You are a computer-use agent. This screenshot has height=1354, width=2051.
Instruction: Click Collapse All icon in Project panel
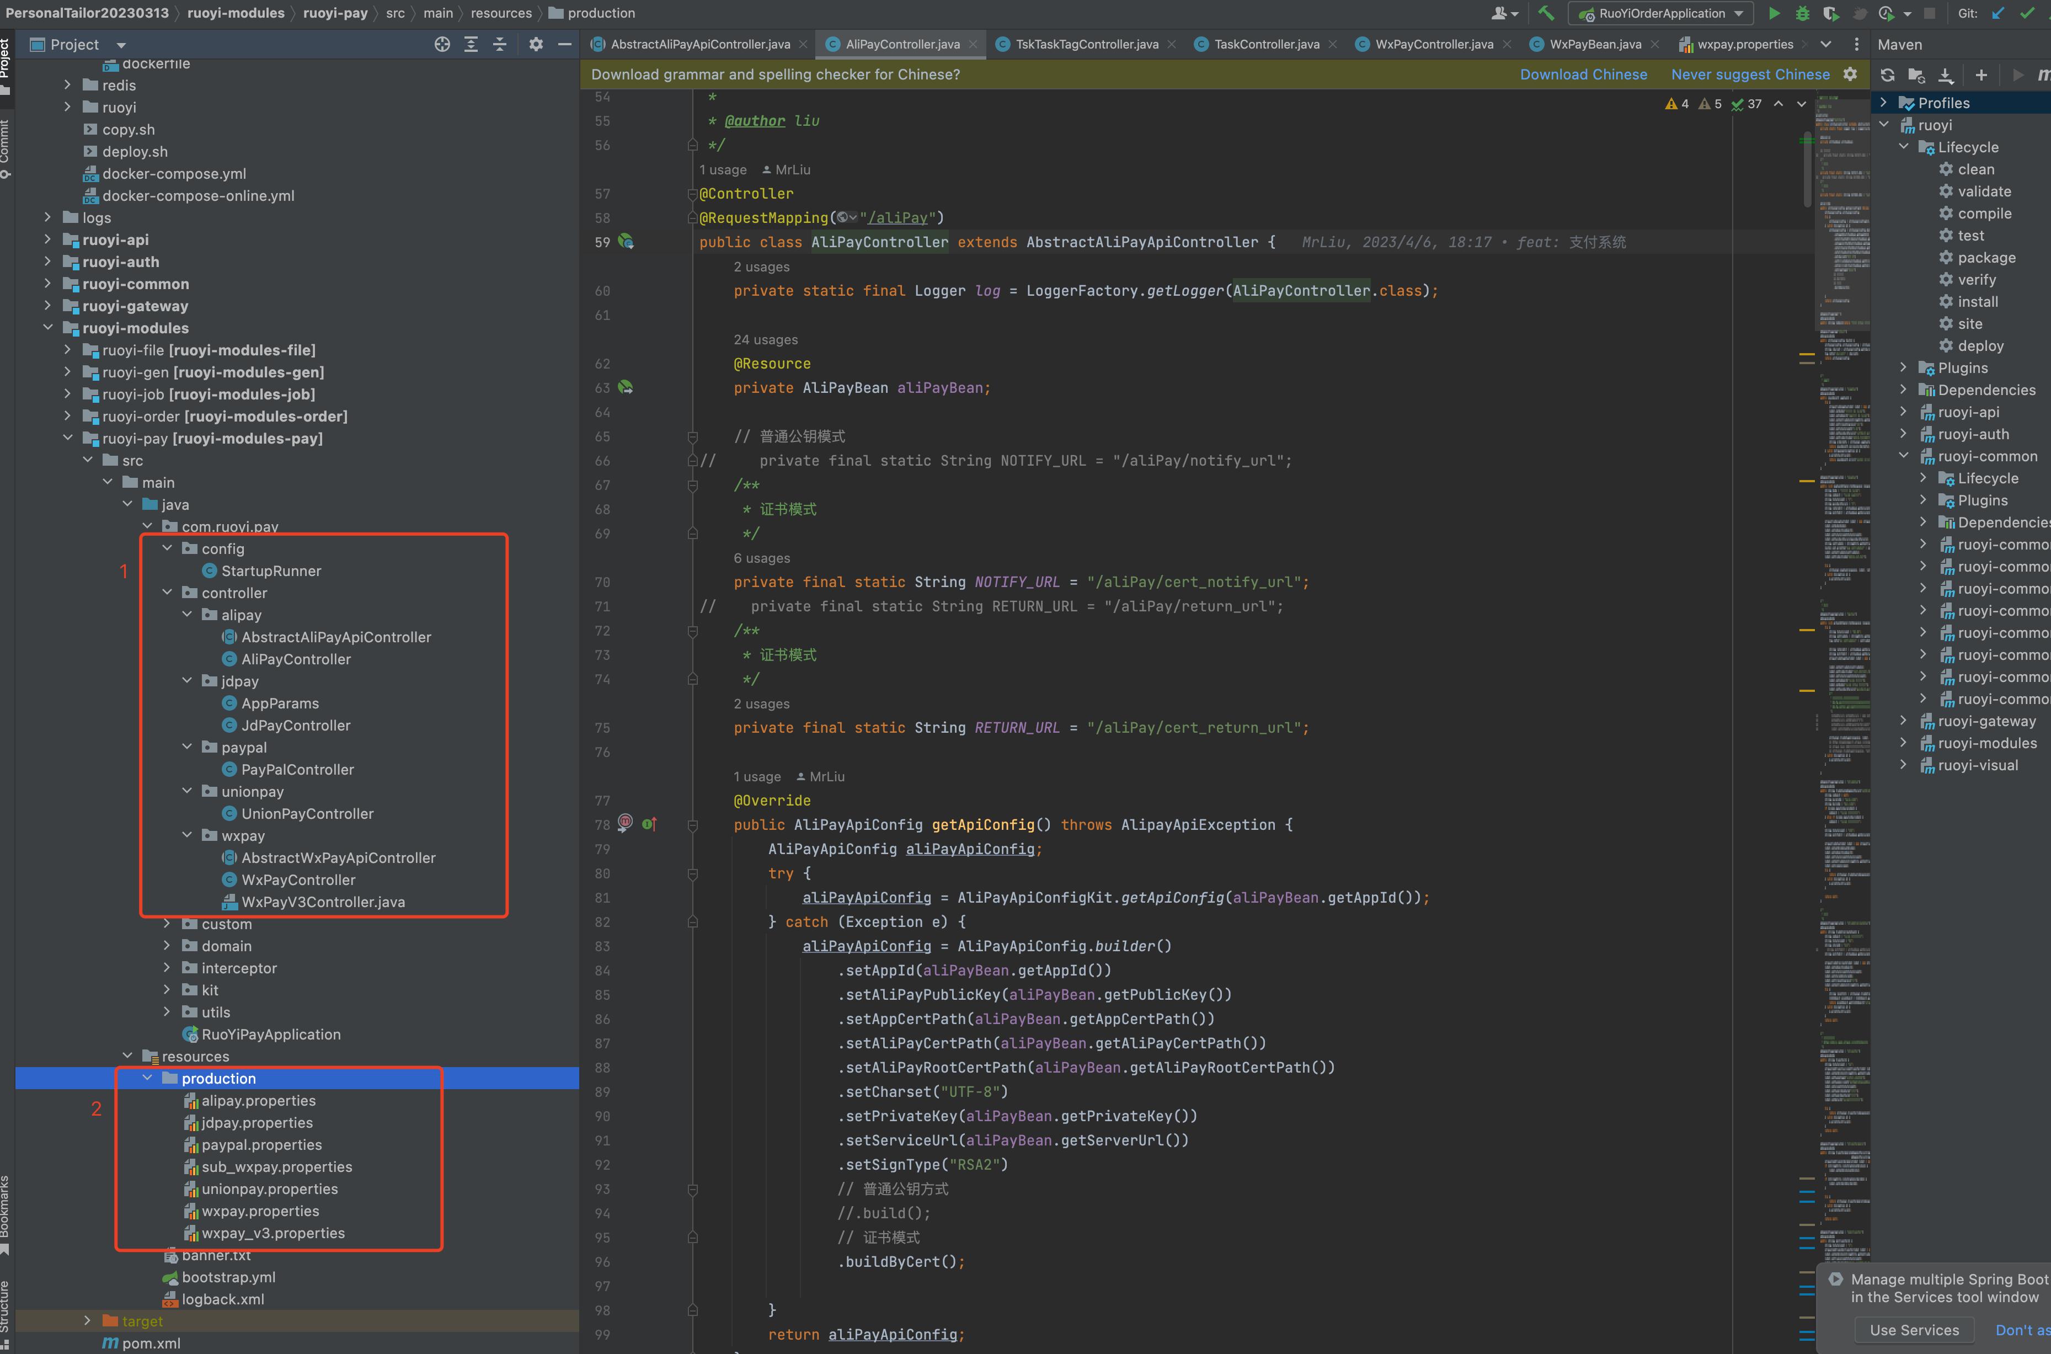tap(500, 44)
